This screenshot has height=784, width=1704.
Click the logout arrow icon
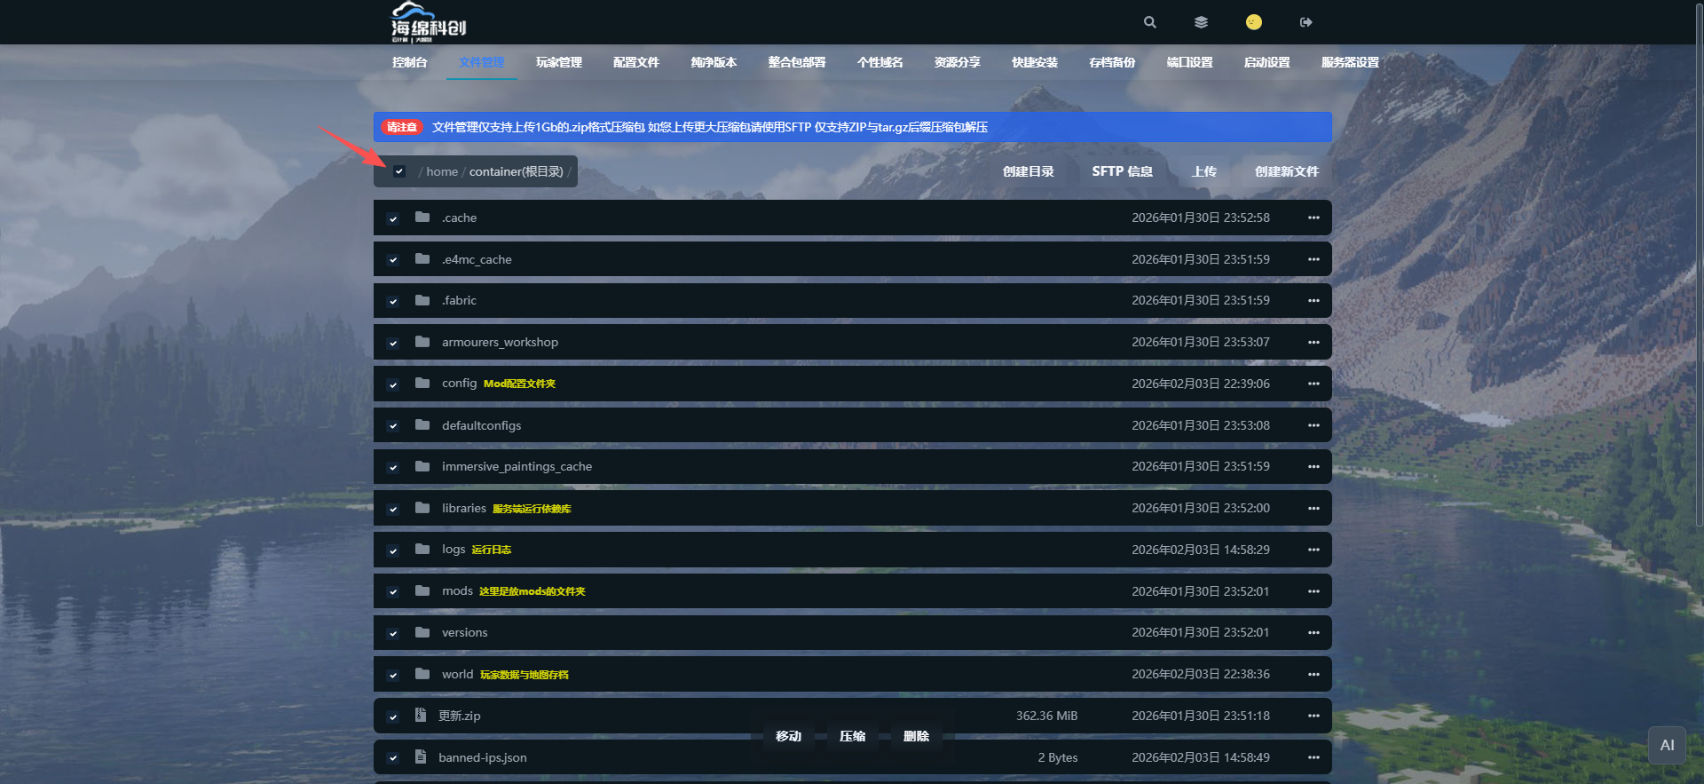1306,22
